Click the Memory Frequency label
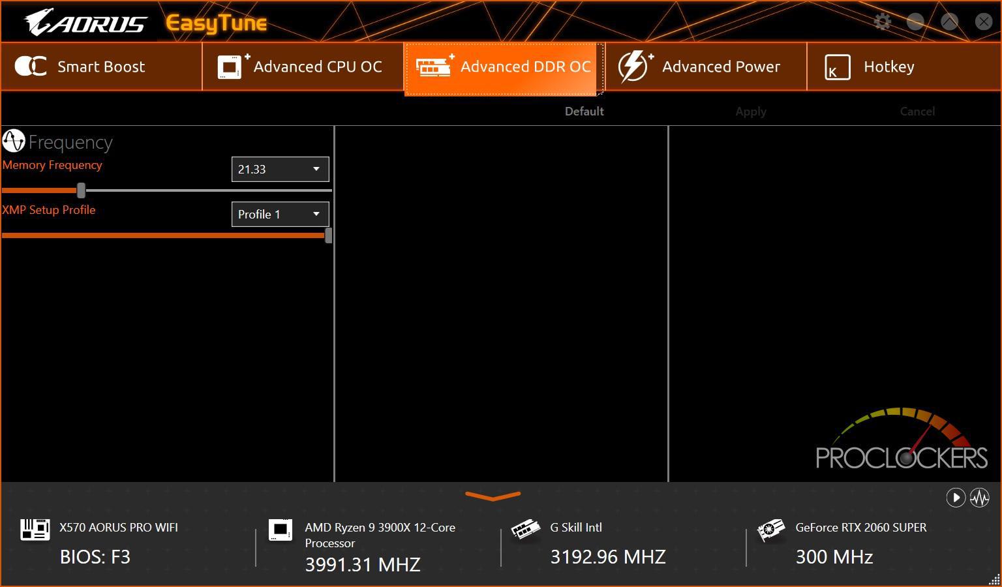This screenshot has width=1002, height=587. [52, 165]
